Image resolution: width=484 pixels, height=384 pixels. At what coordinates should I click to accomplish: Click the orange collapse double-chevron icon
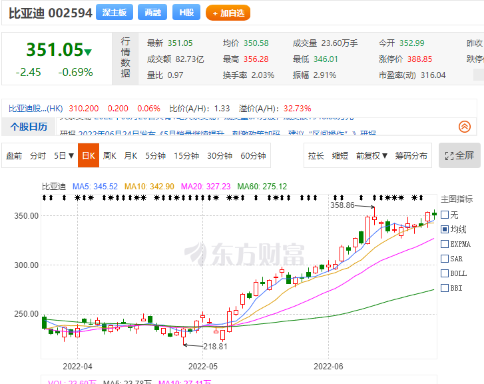point(465,126)
